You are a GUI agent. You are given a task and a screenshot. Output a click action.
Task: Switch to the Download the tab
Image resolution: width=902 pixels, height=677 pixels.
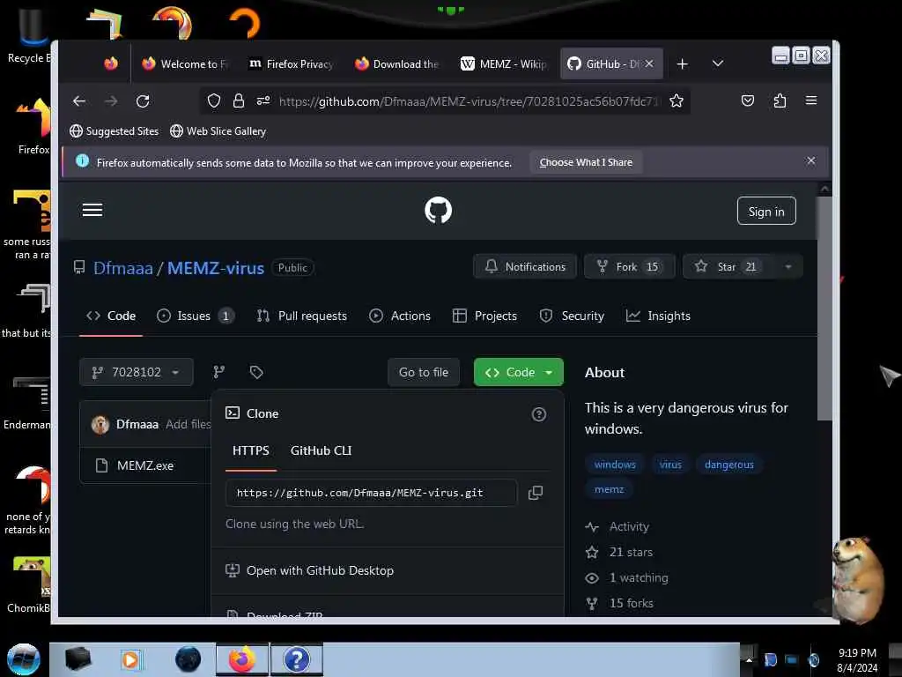pyautogui.click(x=397, y=63)
